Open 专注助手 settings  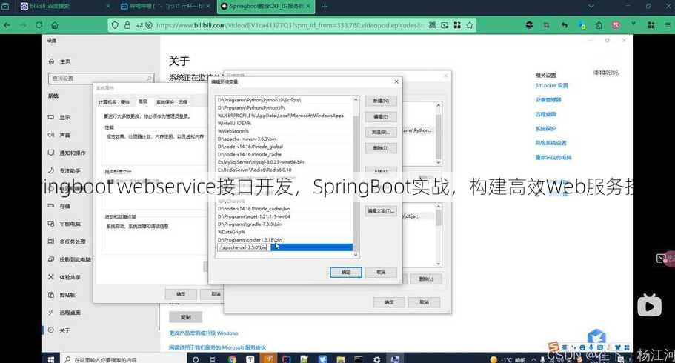coord(64,170)
